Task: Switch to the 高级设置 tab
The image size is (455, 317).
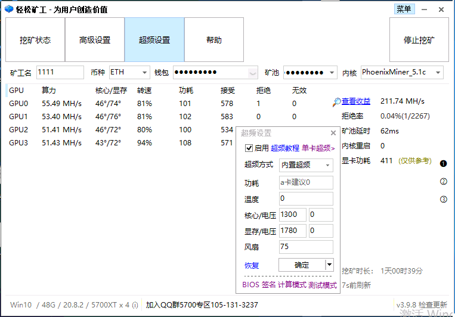Action: point(95,40)
